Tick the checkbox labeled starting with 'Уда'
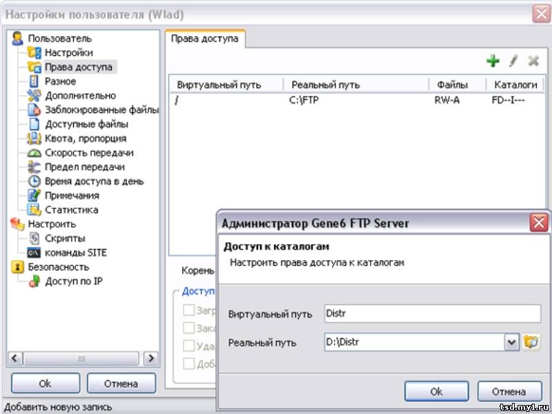The image size is (552, 414). [188, 346]
